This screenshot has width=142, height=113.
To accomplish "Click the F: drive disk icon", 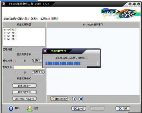I will pyautogui.click(x=8, y=39).
